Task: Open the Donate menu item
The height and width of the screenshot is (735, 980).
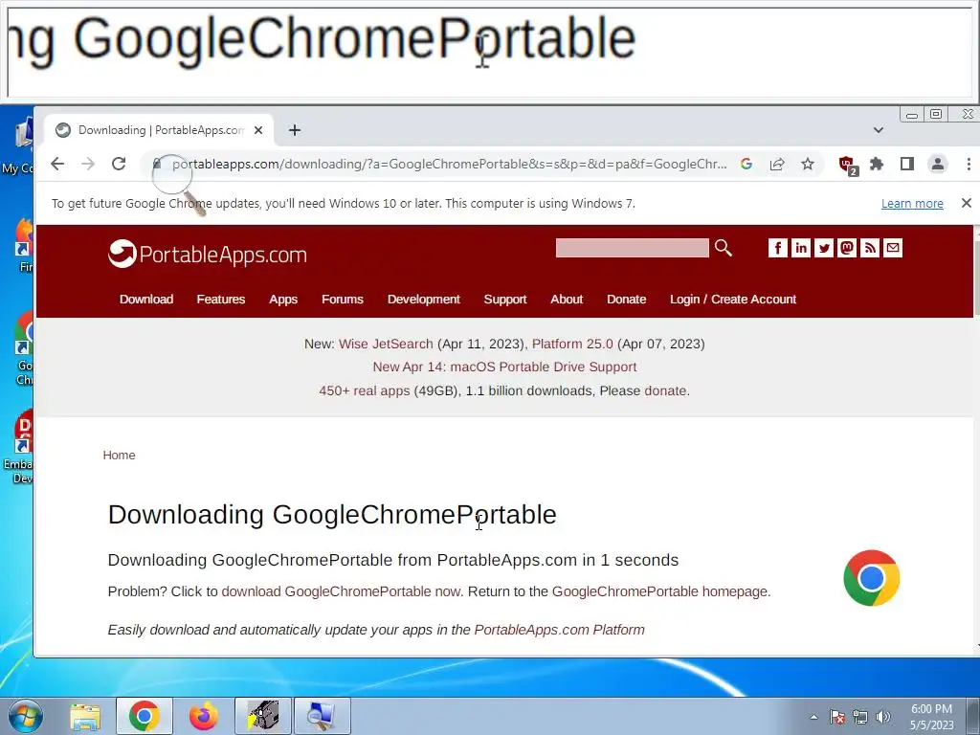Action: 626,299
